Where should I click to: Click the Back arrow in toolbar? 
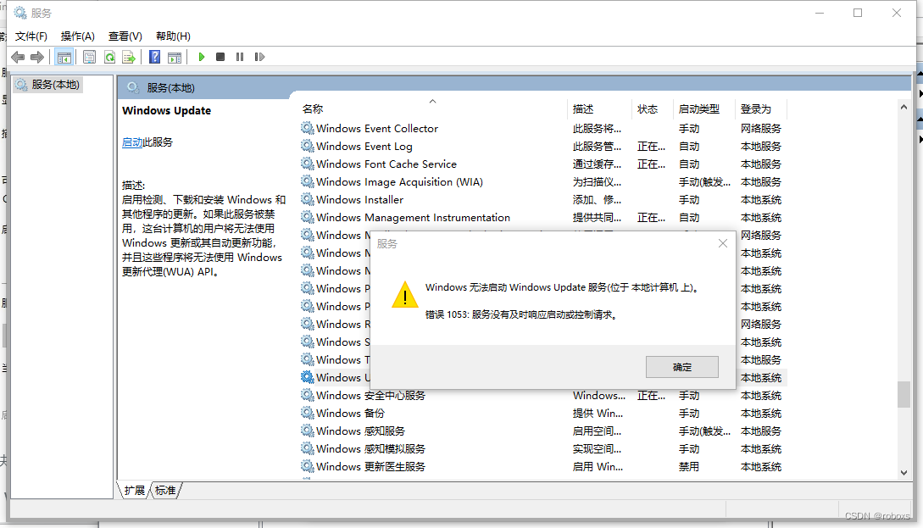tap(19, 57)
